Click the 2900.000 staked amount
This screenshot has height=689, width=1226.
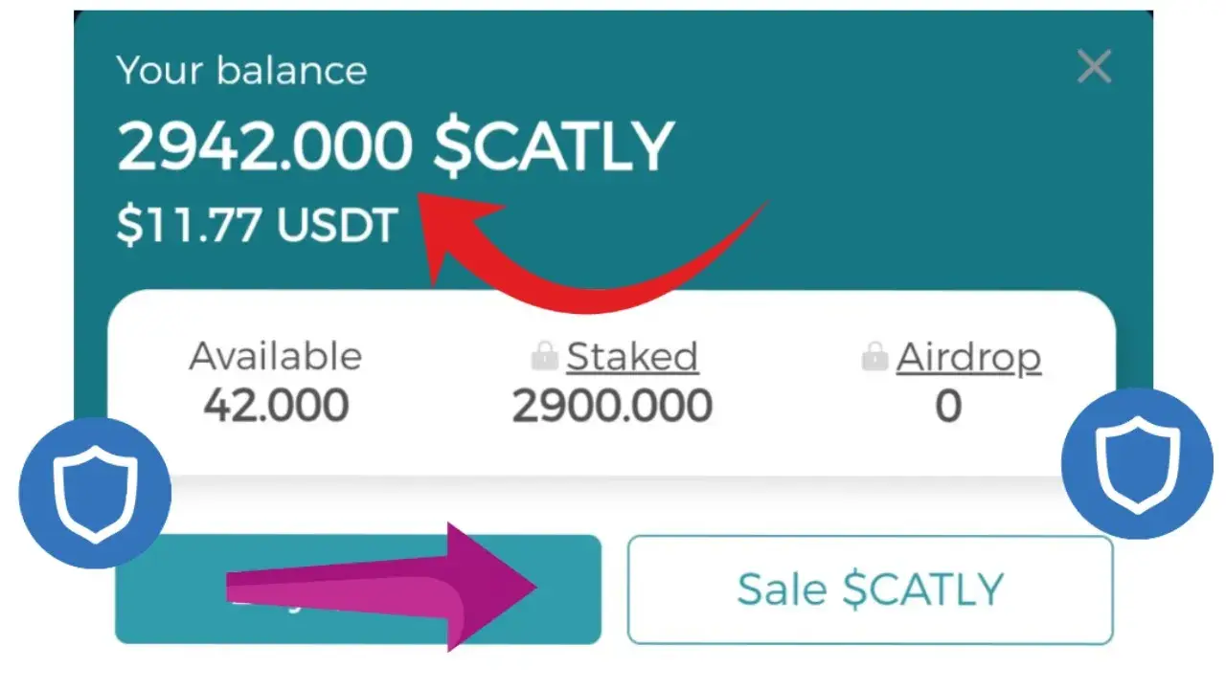pyautogui.click(x=612, y=406)
